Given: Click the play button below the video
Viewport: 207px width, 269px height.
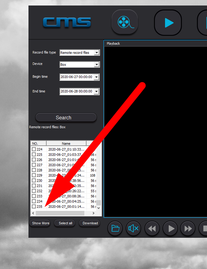Looking at the screenshot, I should tap(170, 228).
